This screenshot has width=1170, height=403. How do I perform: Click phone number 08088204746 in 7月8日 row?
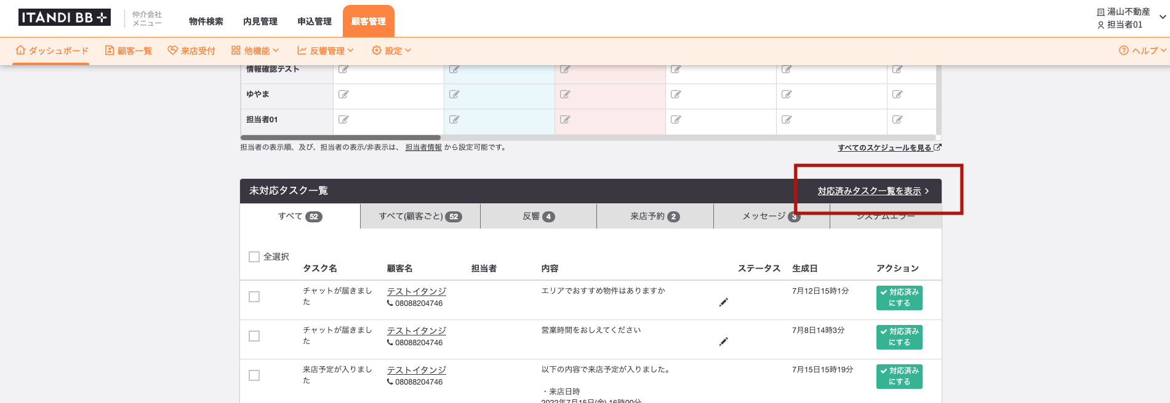[419, 343]
